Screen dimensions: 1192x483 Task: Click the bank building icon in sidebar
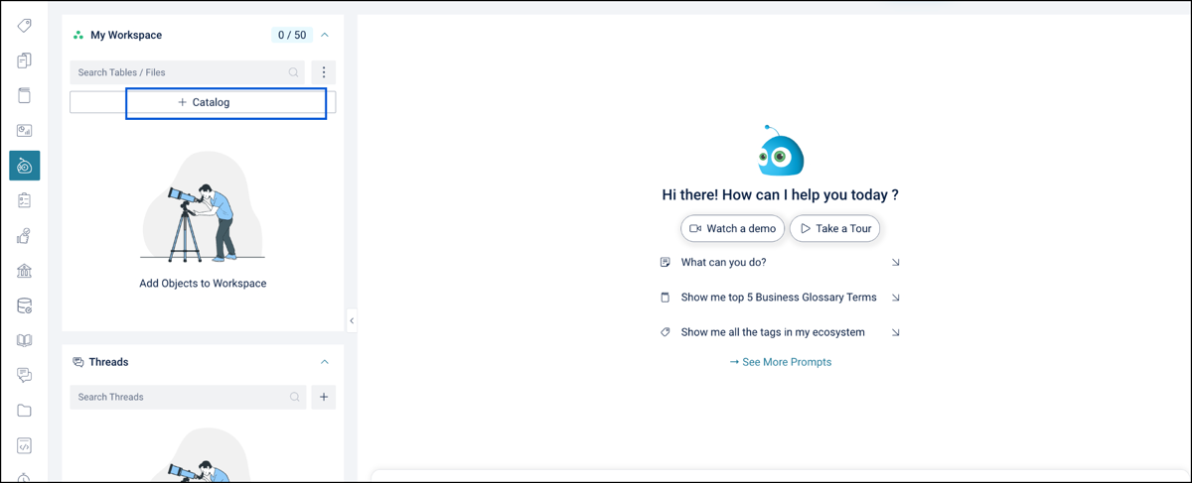click(25, 271)
